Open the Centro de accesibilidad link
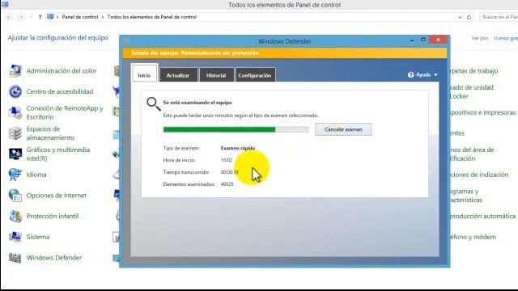This screenshot has width=518, height=291. 60,91
